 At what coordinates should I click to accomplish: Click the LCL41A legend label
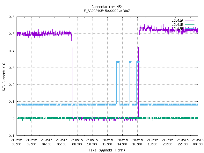[x=177, y=20]
